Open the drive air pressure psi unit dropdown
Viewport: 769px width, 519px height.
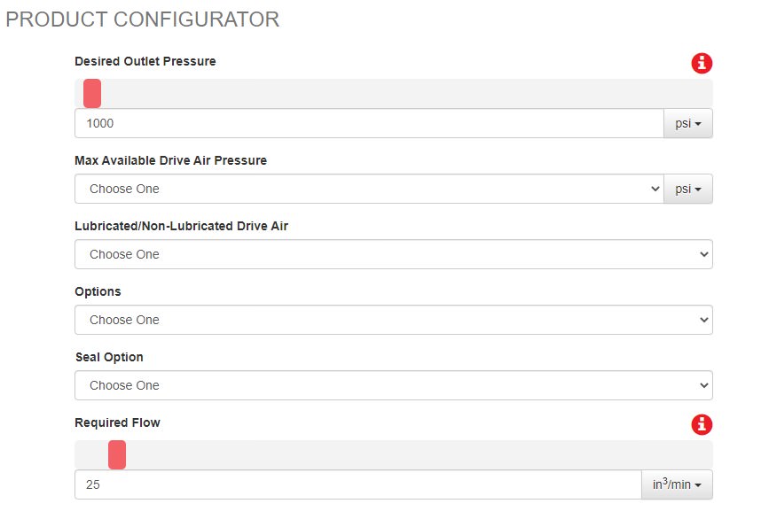688,190
